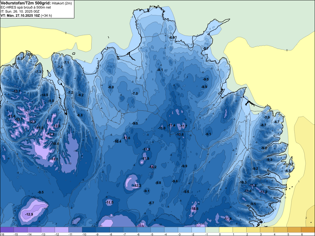
Task: Click the -10.3 temperature value
Action: 243,182
